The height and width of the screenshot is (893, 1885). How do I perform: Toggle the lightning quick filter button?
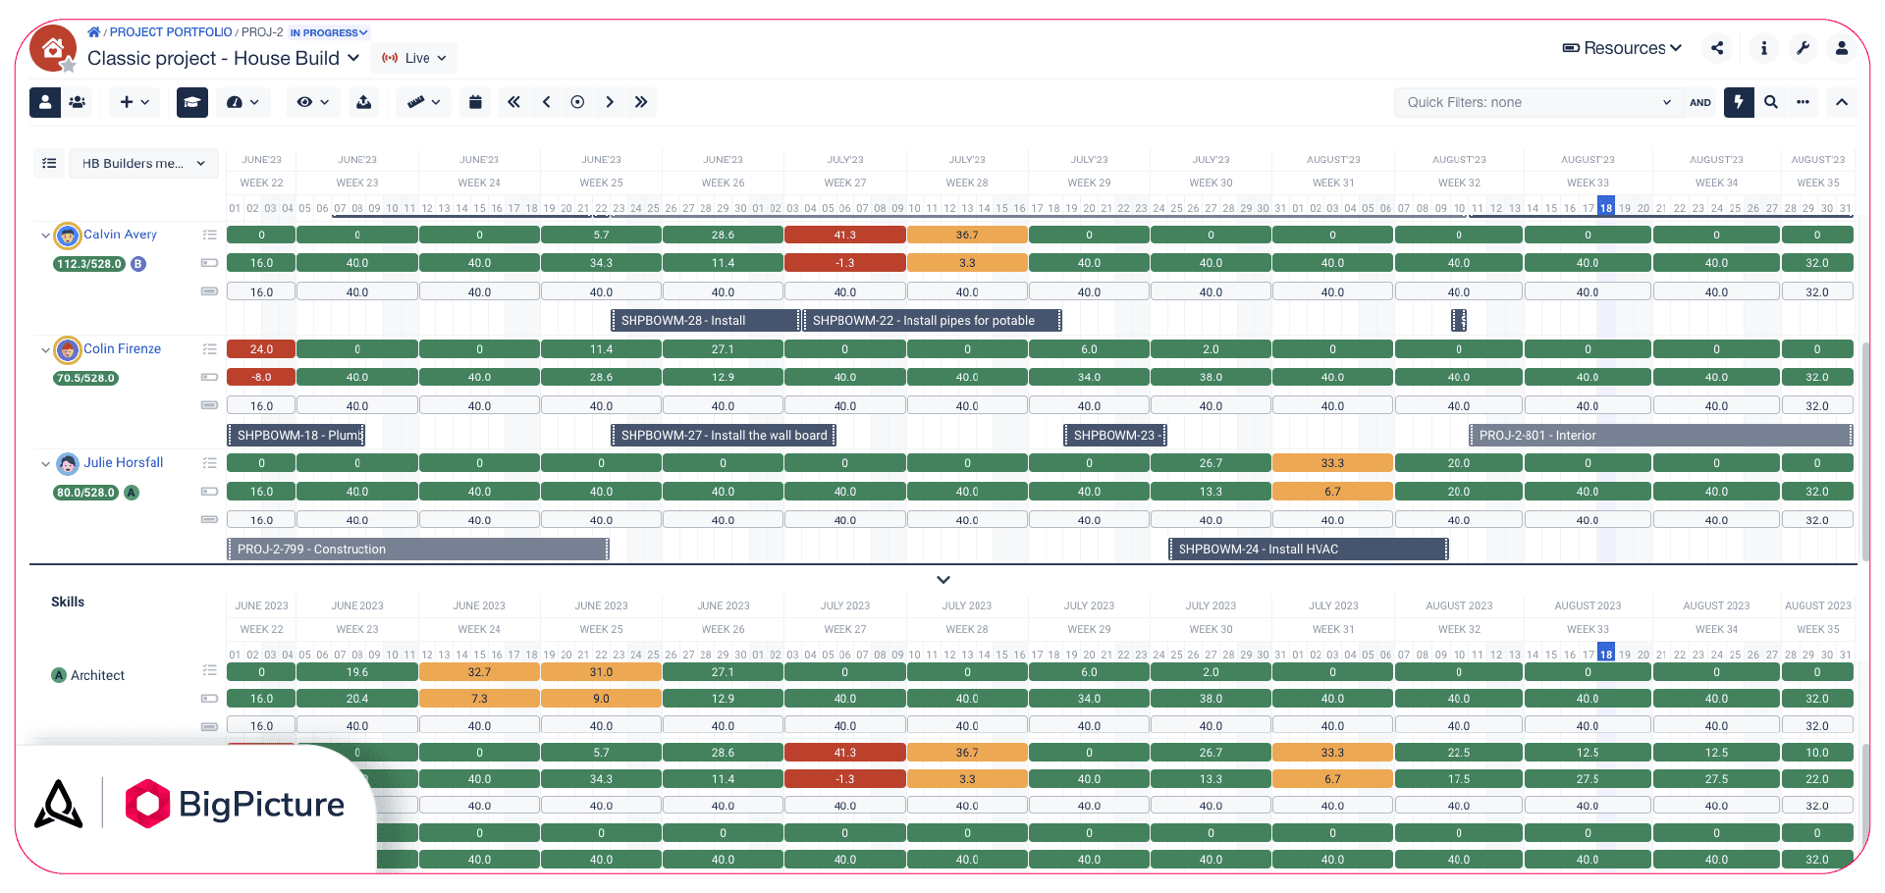(1739, 102)
